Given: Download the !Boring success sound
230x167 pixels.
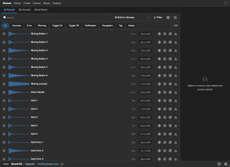Looking at the screenshot, I should (x=176, y=84).
